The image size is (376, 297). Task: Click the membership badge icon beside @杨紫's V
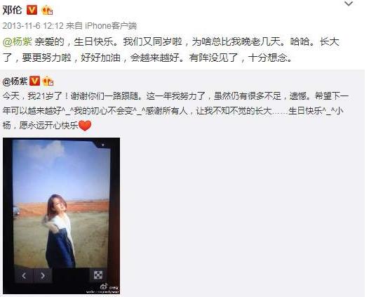click(48, 81)
